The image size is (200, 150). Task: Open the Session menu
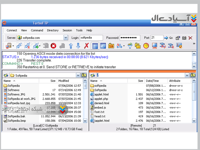click(x=67, y=30)
